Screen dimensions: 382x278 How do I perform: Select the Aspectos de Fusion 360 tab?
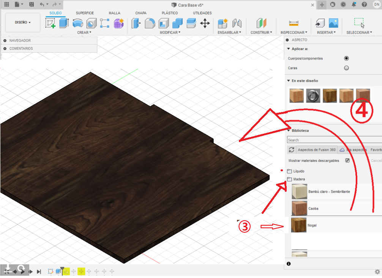[317, 150]
